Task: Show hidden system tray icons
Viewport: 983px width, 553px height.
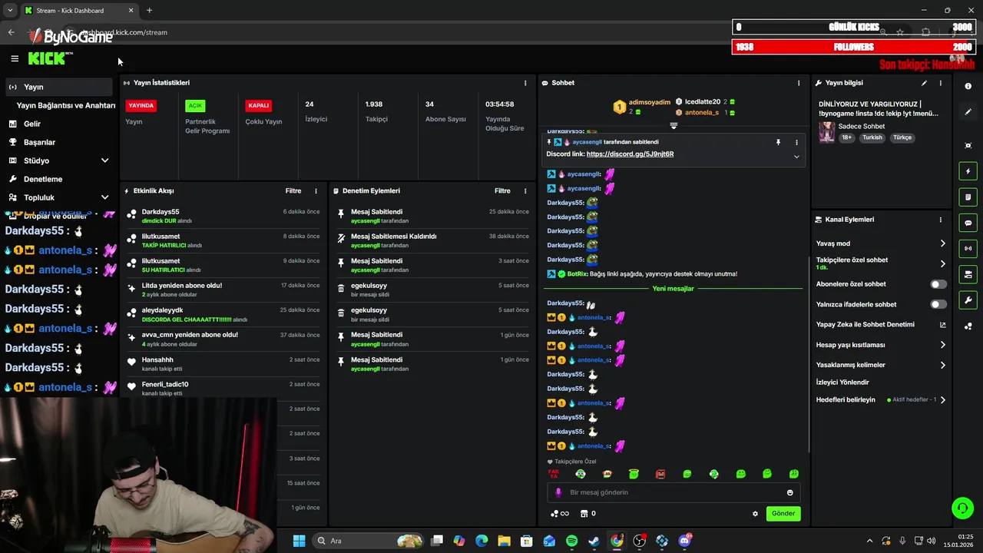Action: click(869, 541)
